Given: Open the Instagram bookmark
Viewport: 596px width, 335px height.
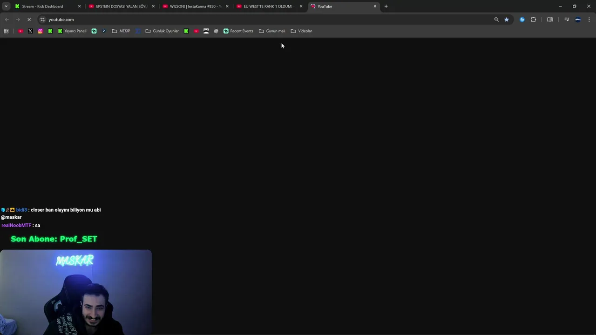Looking at the screenshot, I should [x=41, y=31].
